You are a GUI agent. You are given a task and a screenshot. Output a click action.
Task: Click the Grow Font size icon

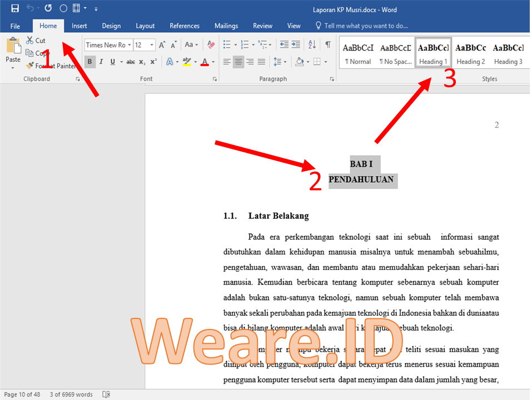pyautogui.click(x=162, y=45)
